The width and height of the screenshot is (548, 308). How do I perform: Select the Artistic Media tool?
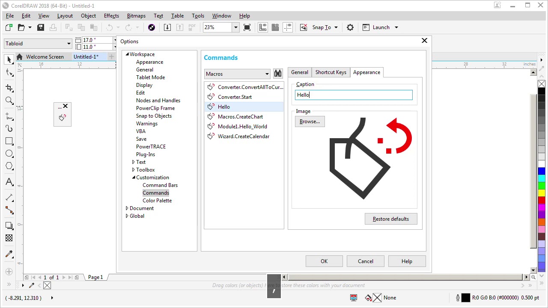9,128
